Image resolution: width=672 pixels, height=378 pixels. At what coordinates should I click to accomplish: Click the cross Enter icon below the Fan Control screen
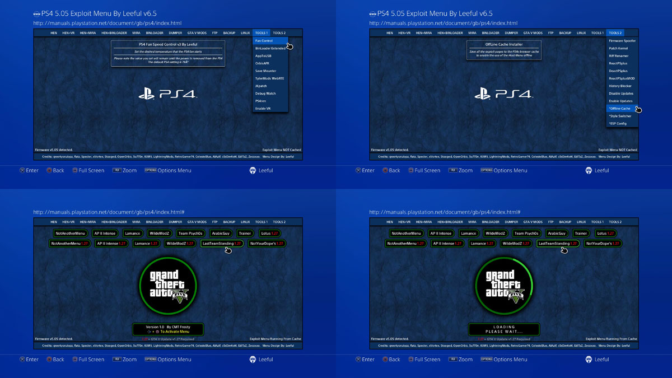(x=22, y=170)
